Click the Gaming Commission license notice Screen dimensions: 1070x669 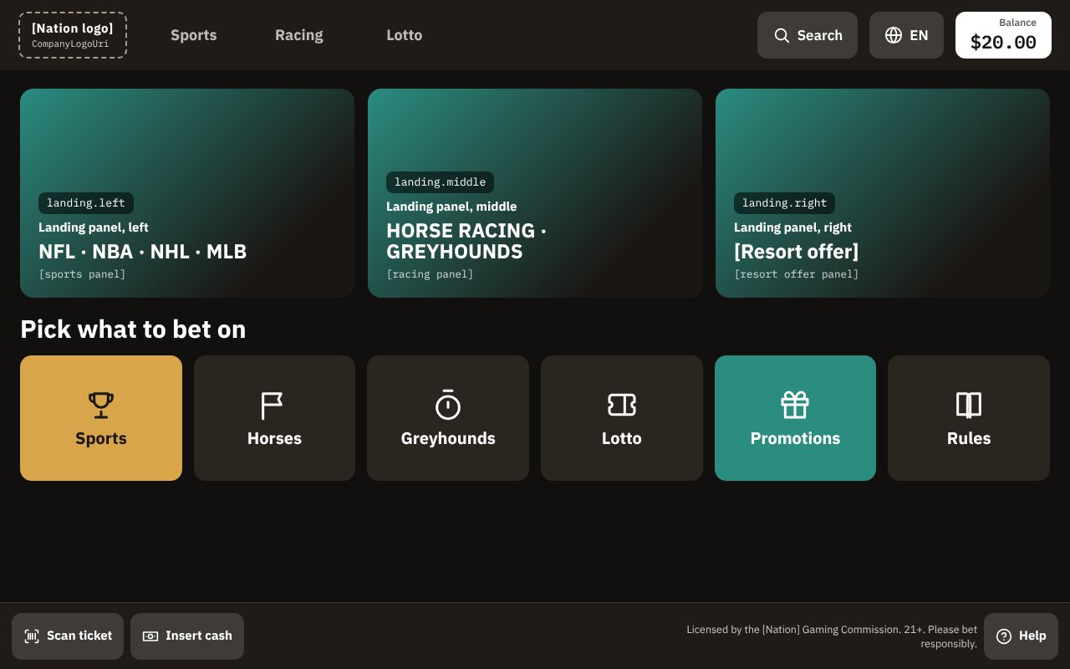click(832, 636)
